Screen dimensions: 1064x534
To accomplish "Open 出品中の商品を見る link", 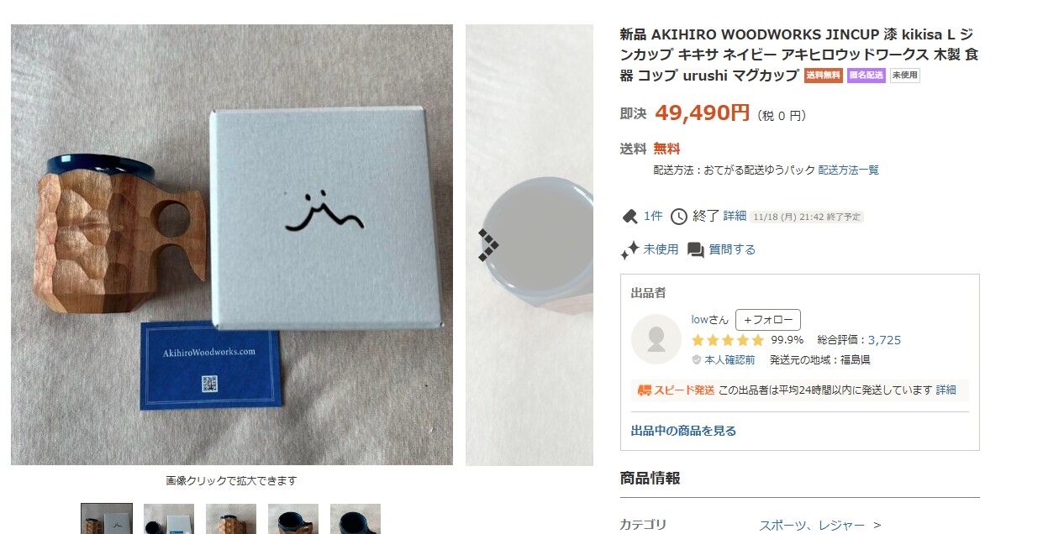I will [683, 431].
